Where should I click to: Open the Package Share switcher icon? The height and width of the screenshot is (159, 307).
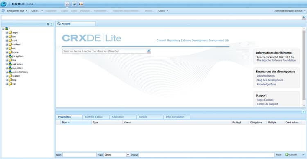click(81, 4)
